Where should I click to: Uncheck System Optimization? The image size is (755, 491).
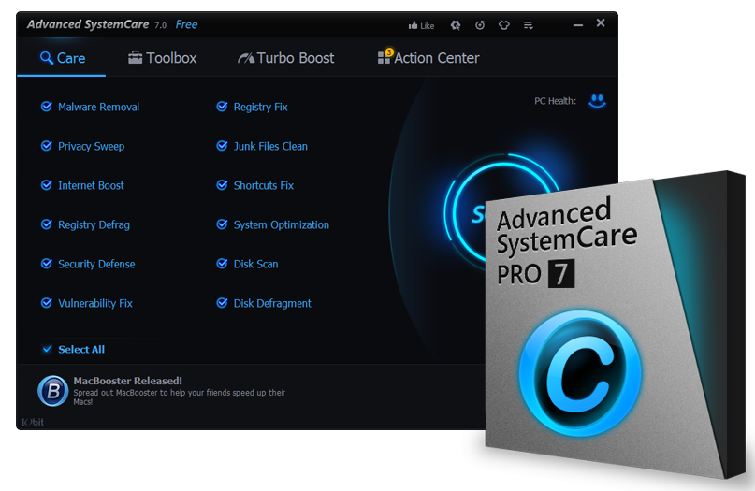coord(222,224)
